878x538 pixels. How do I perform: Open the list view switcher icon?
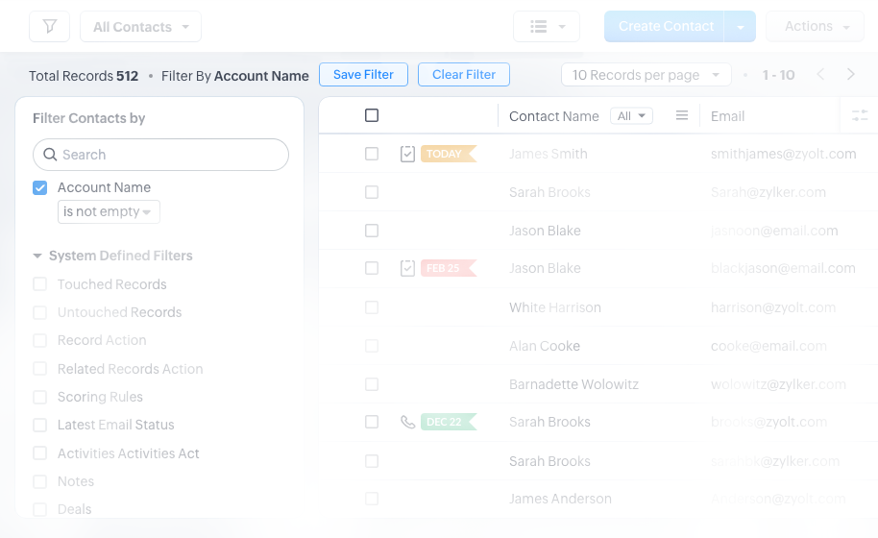pos(546,27)
